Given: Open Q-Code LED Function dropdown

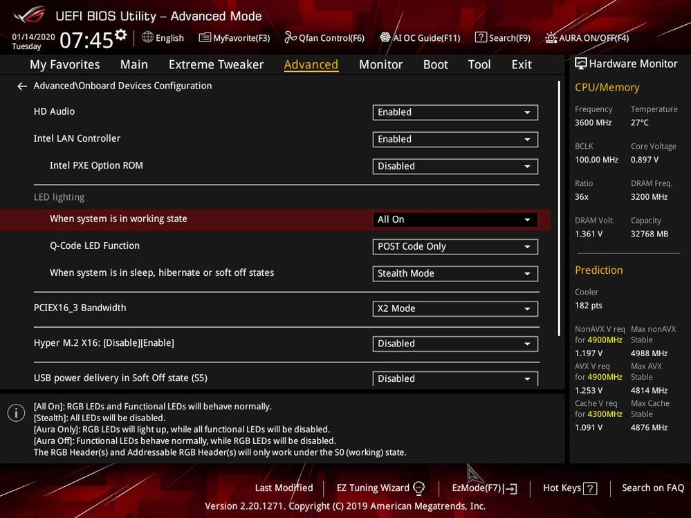Looking at the screenshot, I should pyautogui.click(x=455, y=247).
